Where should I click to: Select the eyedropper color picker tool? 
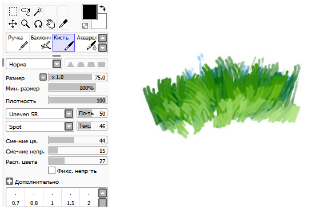coord(63,23)
